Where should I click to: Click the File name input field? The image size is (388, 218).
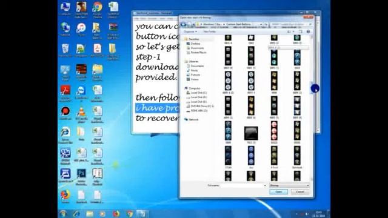pos(243,185)
